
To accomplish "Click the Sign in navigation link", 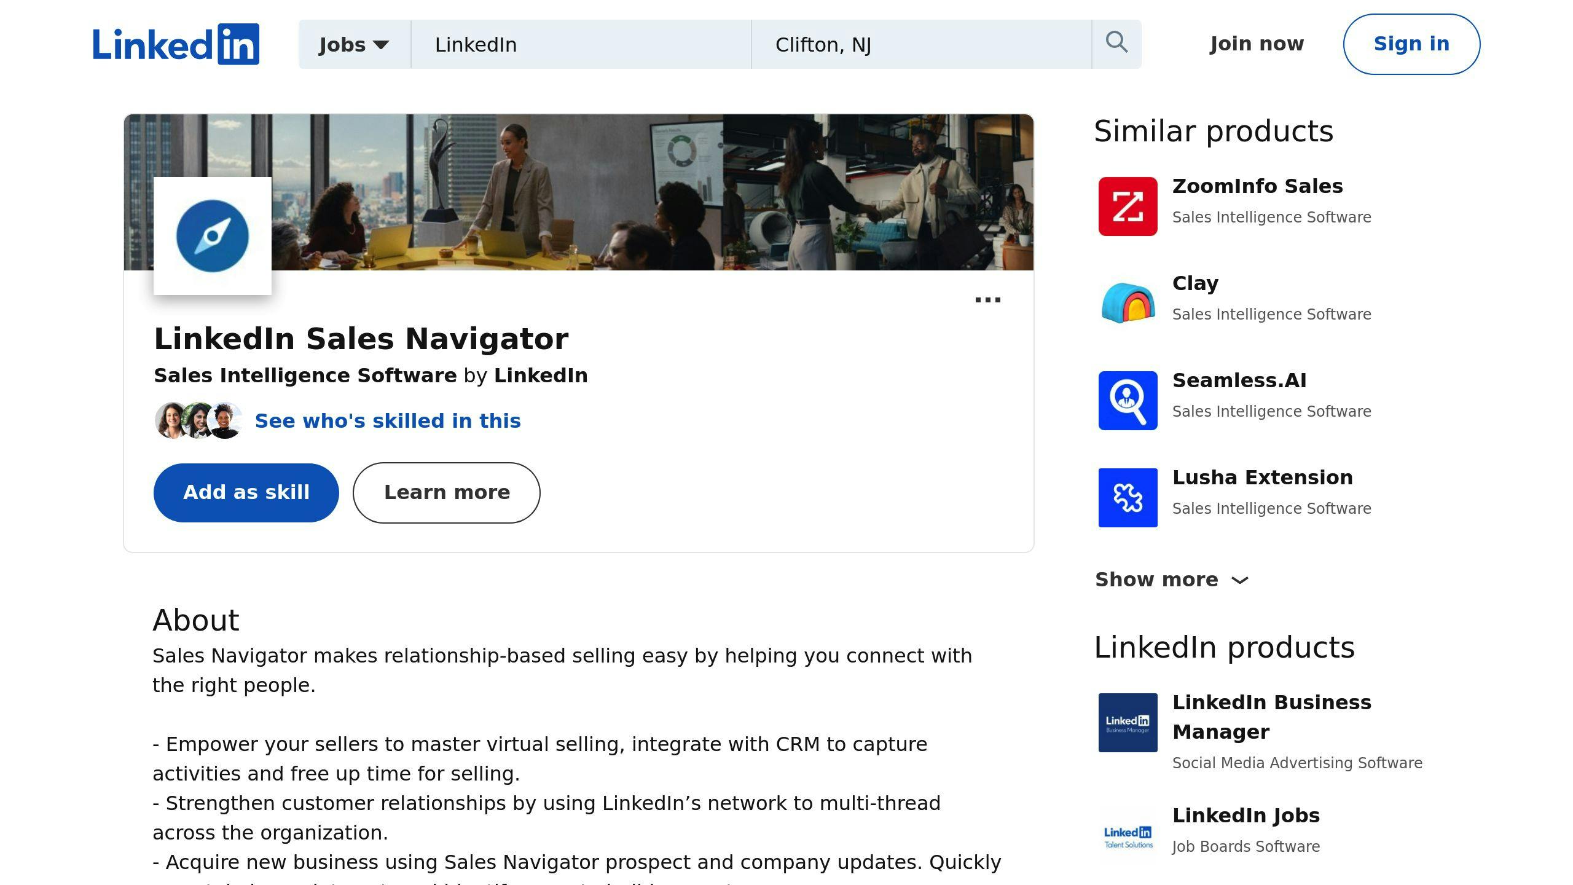I will point(1411,44).
